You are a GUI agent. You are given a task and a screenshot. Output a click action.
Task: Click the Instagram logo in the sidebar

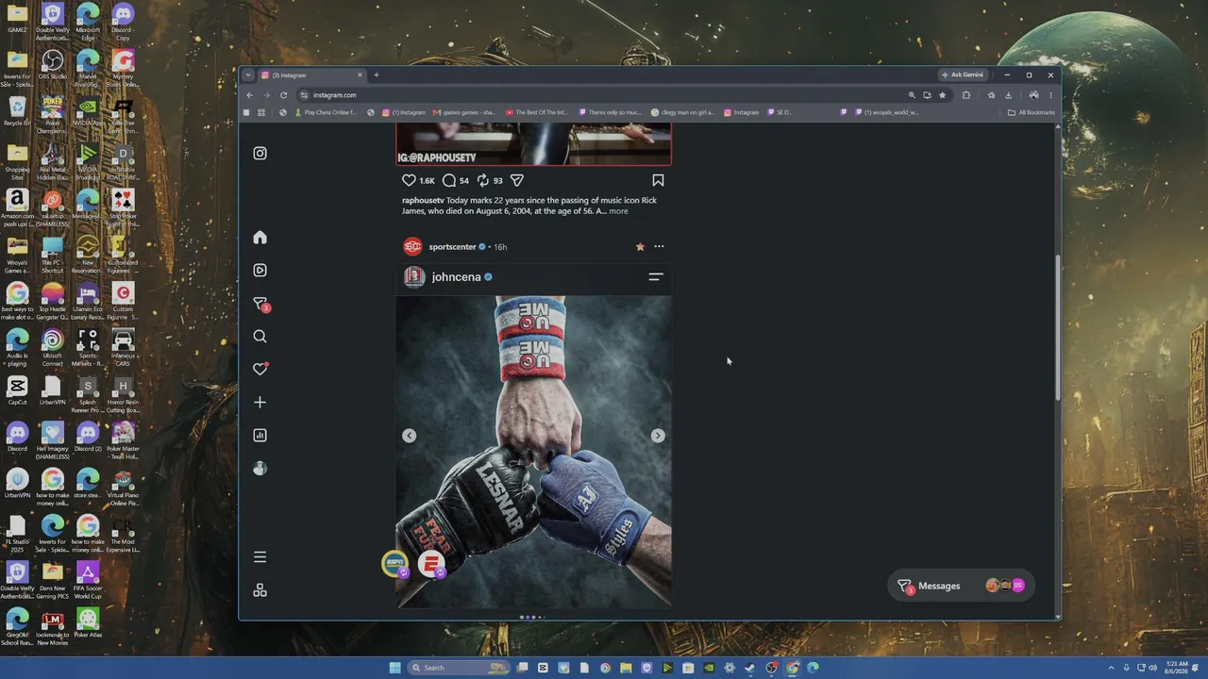pos(260,153)
